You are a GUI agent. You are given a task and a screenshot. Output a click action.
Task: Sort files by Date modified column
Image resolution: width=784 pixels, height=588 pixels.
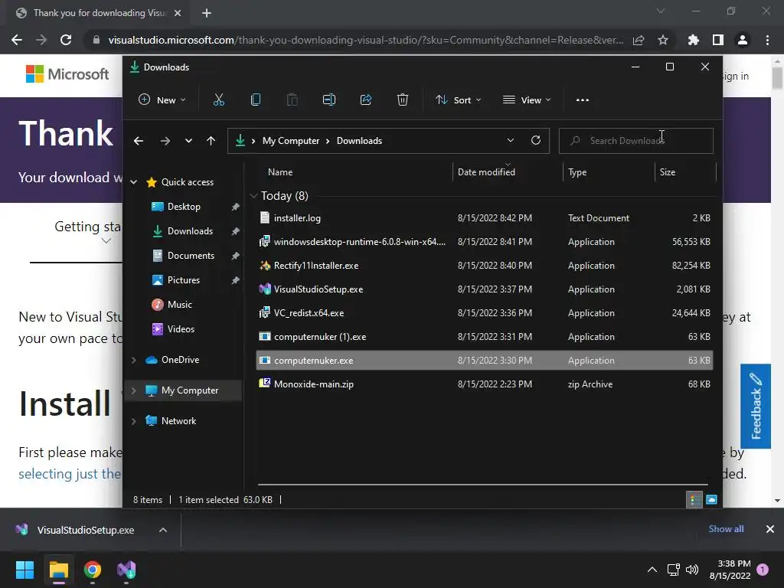point(486,172)
